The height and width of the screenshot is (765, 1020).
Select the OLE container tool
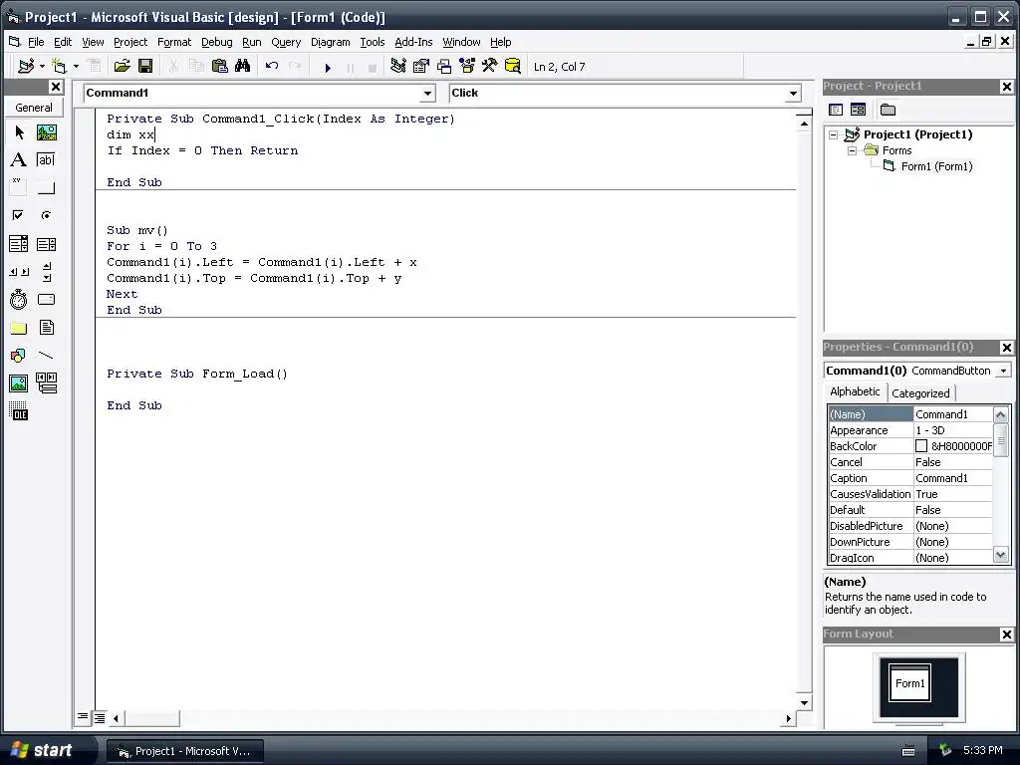coord(19,411)
